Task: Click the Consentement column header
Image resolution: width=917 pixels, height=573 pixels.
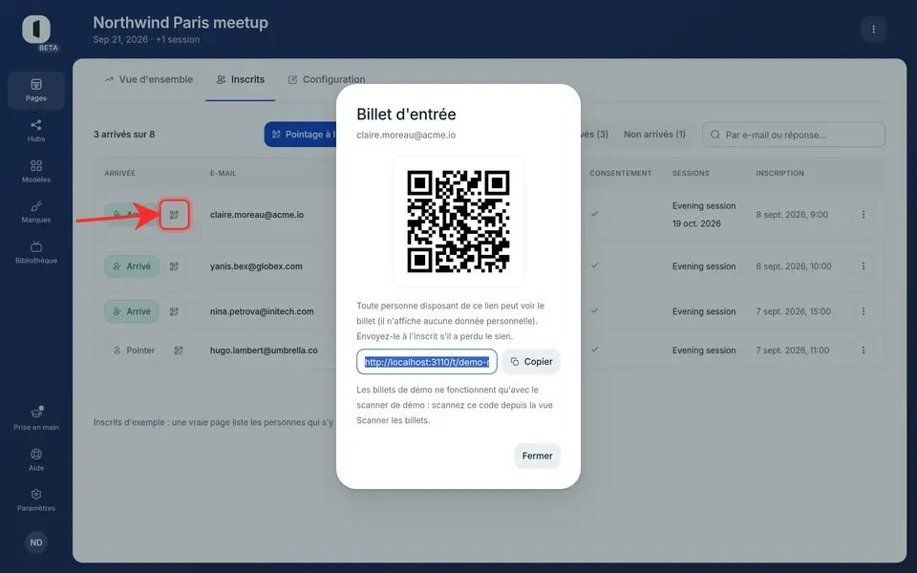Action: pos(621,173)
